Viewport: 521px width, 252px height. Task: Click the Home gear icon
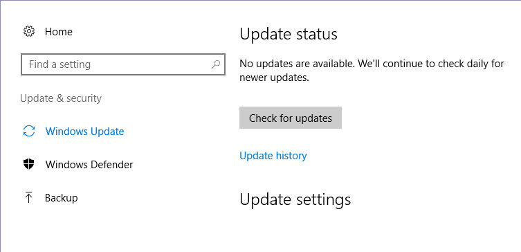[x=29, y=32]
